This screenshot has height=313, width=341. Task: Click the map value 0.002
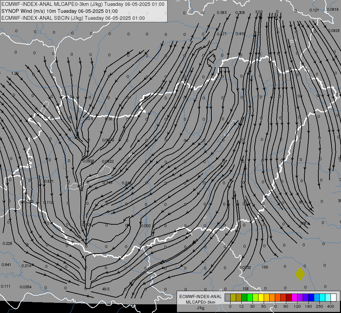pos(146,226)
